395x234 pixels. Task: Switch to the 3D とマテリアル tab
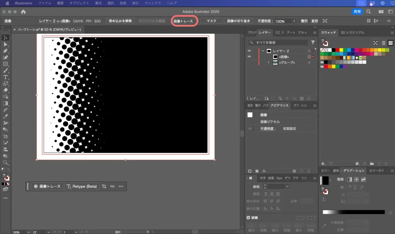pyautogui.click(x=352, y=33)
